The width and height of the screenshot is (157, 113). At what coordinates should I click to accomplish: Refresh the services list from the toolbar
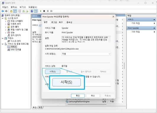click(x=23, y=11)
